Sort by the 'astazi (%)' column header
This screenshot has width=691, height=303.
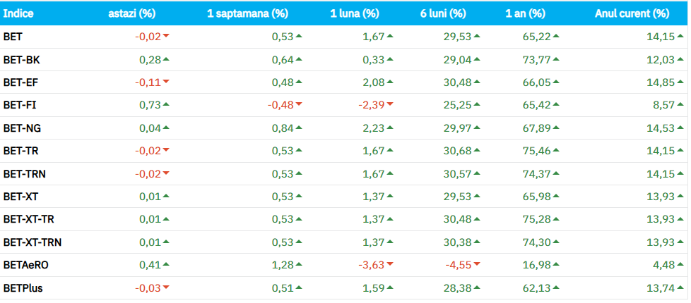132,13
